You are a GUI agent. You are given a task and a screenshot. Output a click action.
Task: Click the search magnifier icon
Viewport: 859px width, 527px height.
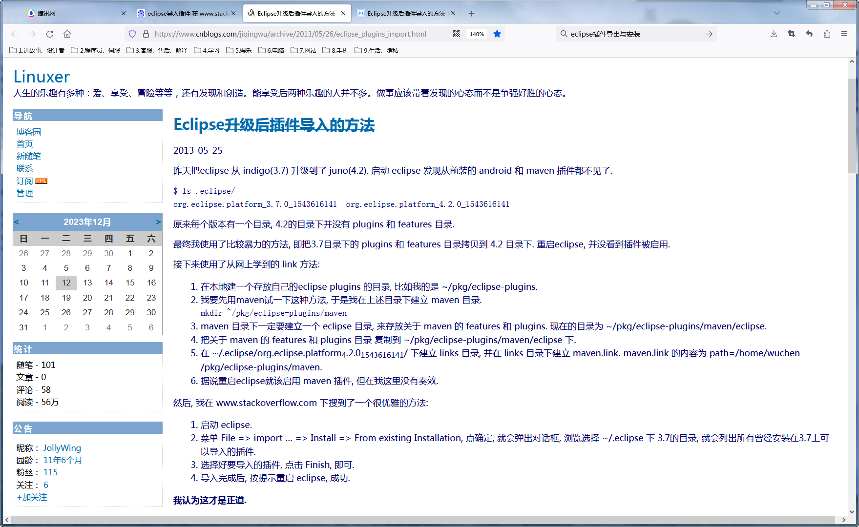pyautogui.click(x=564, y=34)
